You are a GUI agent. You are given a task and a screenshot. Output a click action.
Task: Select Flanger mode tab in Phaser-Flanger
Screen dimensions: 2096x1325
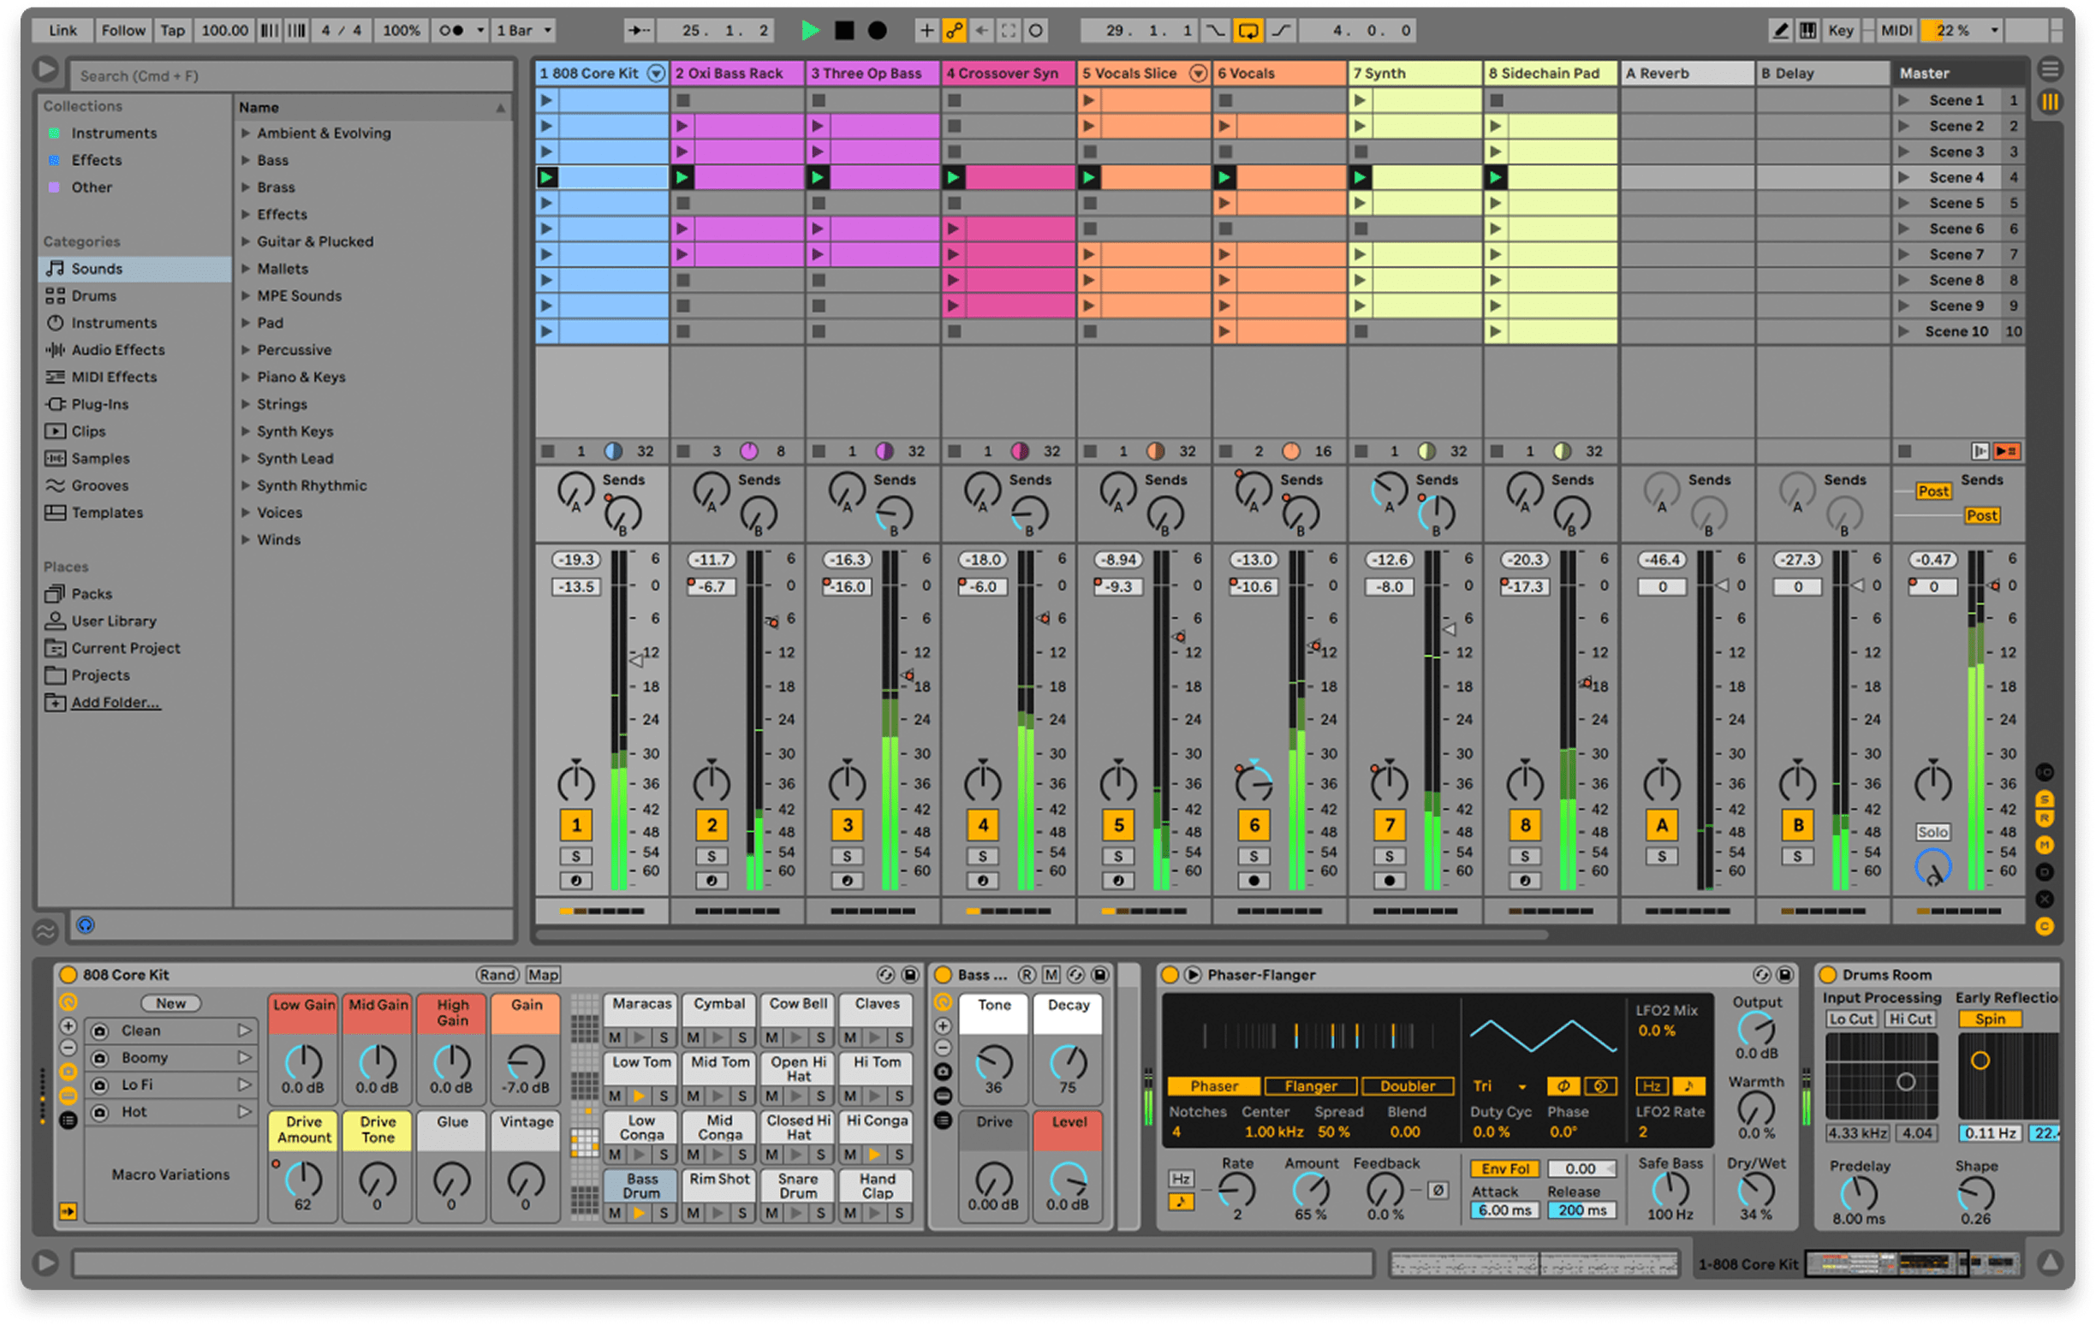(x=1310, y=1085)
